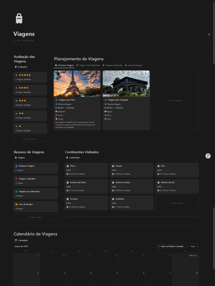This screenshot has width=215, height=286.
Task: Click the pin icon beside Viagens realizadas
Action: click(16, 179)
